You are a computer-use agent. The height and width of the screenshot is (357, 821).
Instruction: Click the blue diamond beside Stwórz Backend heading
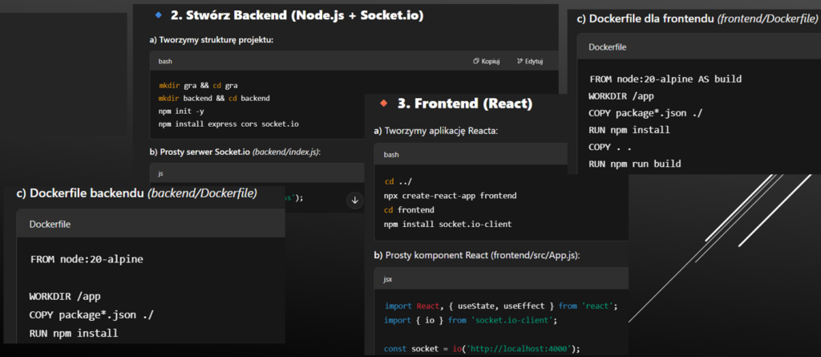tap(157, 14)
